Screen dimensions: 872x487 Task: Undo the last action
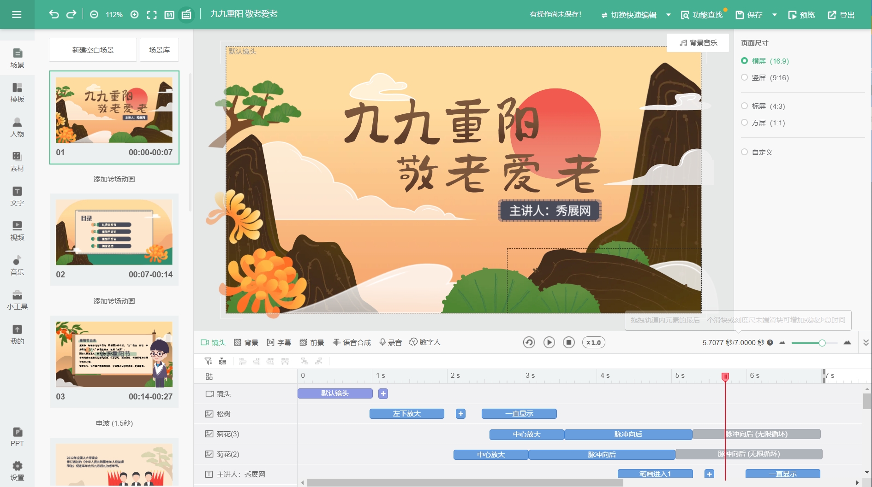54,14
